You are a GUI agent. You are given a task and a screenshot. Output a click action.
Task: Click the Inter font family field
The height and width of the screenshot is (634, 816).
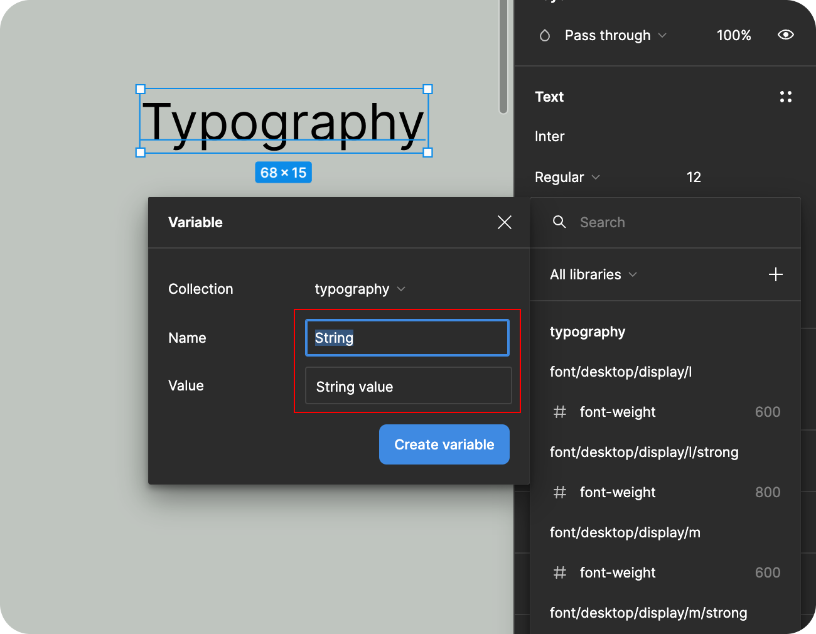coord(550,136)
